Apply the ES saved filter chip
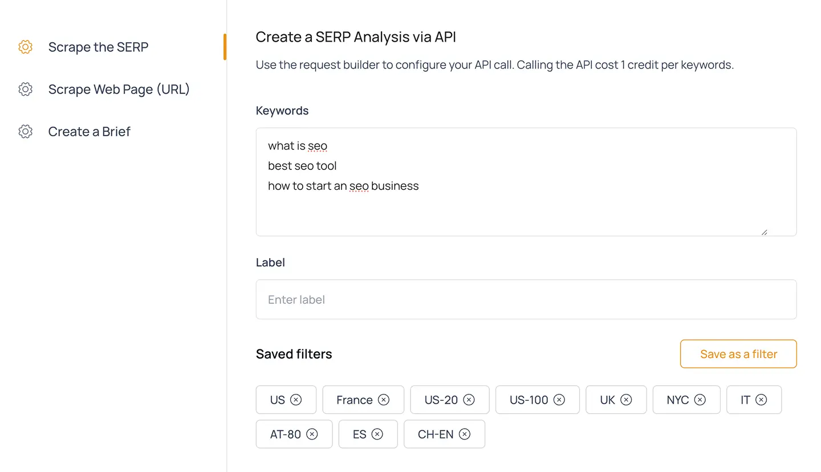Screen dimensions: 821x472 point(359,434)
